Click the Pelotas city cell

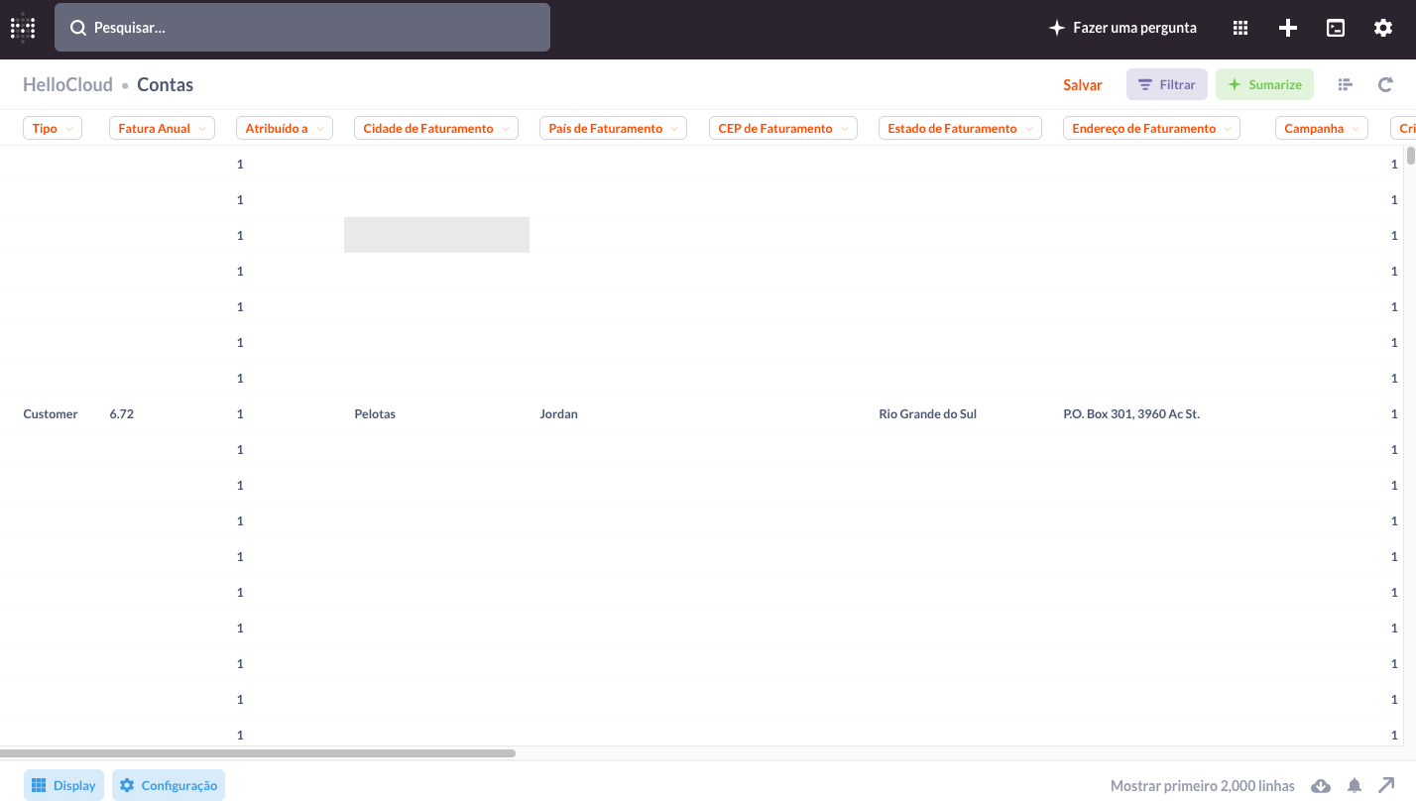(x=375, y=414)
